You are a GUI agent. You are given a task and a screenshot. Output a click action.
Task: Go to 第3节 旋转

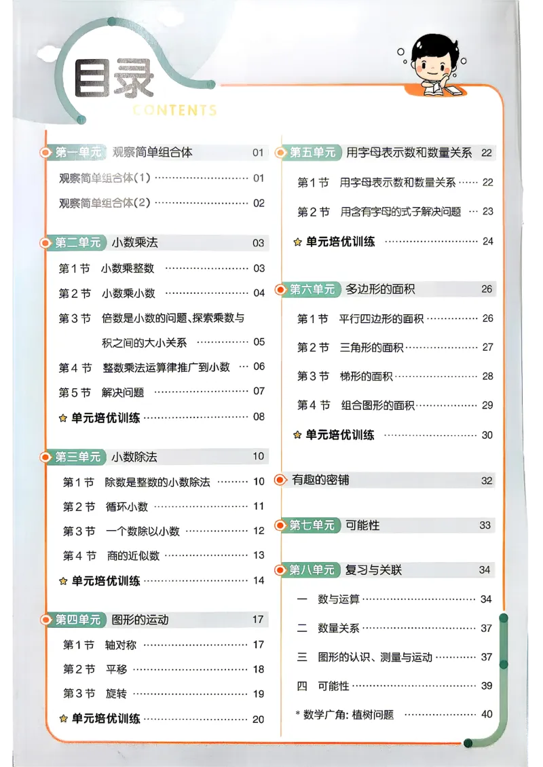pyautogui.click(x=164, y=694)
